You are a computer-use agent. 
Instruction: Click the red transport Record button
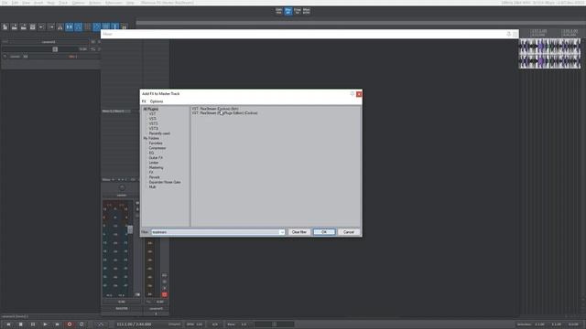(70, 324)
